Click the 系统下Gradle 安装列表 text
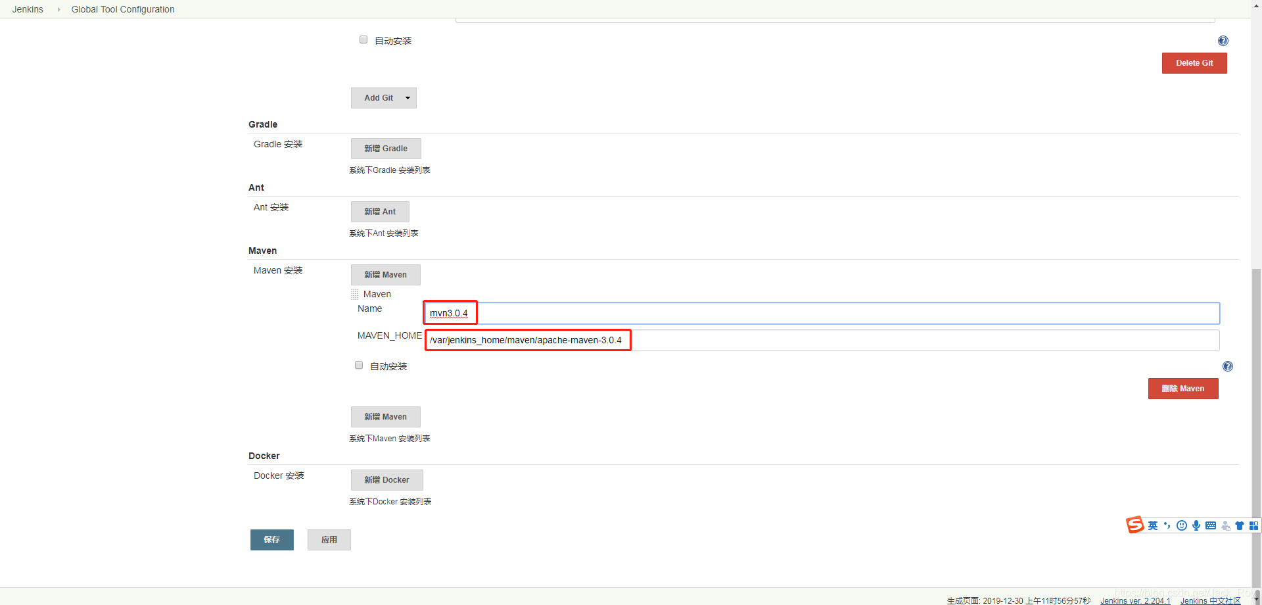Viewport: 1262px width, 605px height. pos(390,170)
